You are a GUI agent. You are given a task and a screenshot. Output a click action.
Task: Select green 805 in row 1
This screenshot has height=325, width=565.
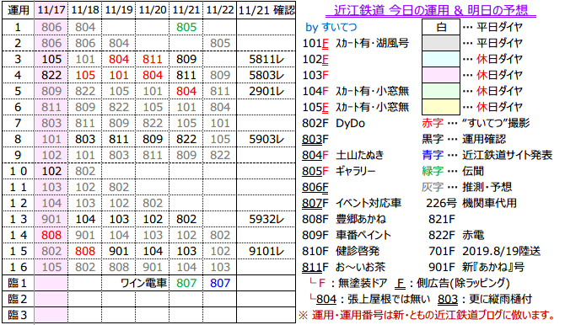pyautogui.click(x=186, y=27)
